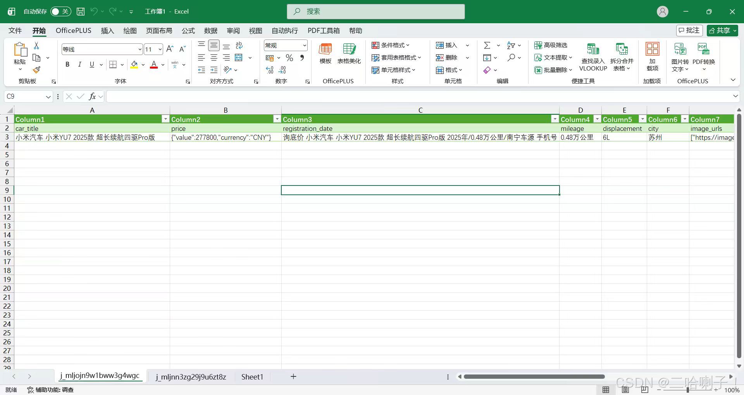Click the fill color yellow swatch
Viewport: 744px width, 395px height.
134,65
